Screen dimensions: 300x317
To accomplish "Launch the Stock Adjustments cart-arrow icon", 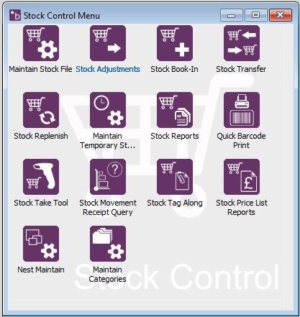I will [108, 43].
